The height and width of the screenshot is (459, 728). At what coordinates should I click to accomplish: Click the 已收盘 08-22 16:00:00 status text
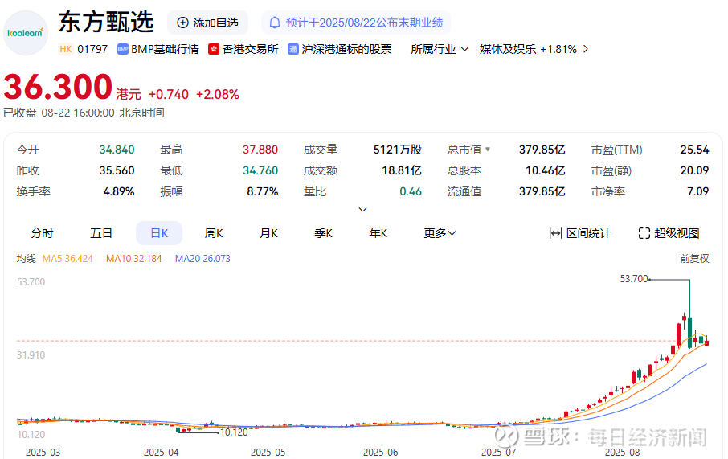(x=84, y=113)
